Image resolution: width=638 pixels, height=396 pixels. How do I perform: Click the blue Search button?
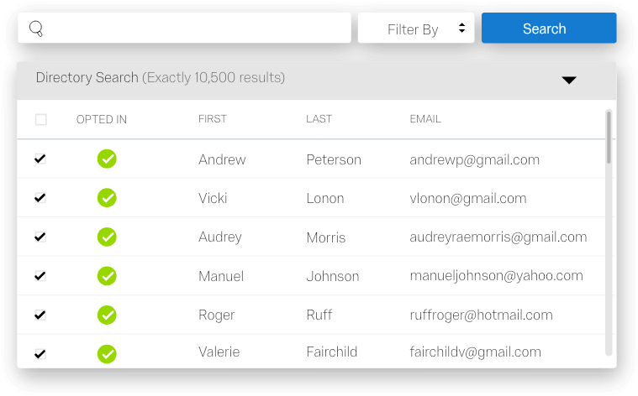[x=549, y=28]
